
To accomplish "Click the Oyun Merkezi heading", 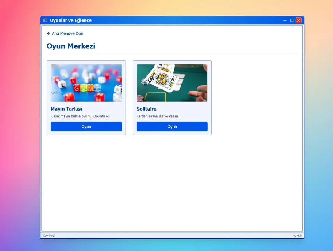I will pyautogui.click(x=71, y=46).
